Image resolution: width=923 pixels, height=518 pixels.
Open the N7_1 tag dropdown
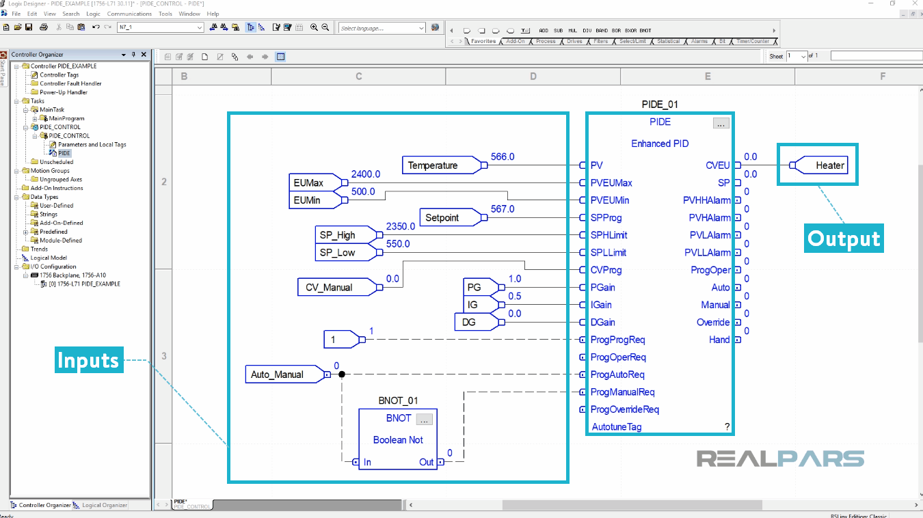200,27
